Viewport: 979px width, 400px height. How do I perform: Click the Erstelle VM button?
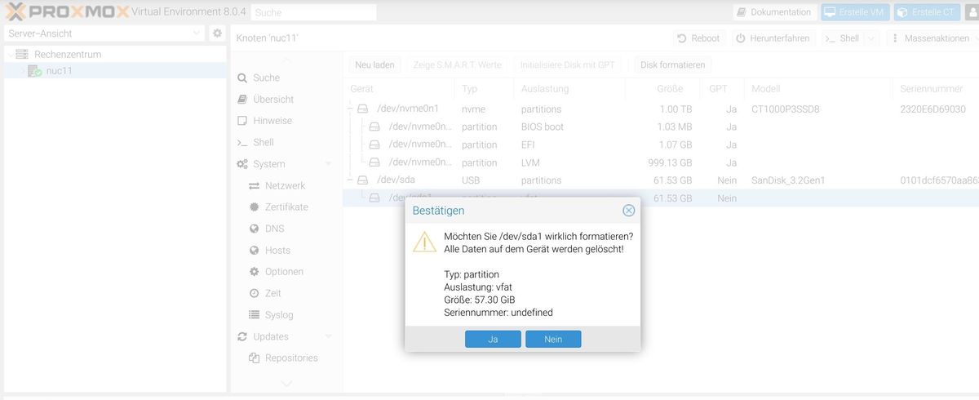coord(853,12)
